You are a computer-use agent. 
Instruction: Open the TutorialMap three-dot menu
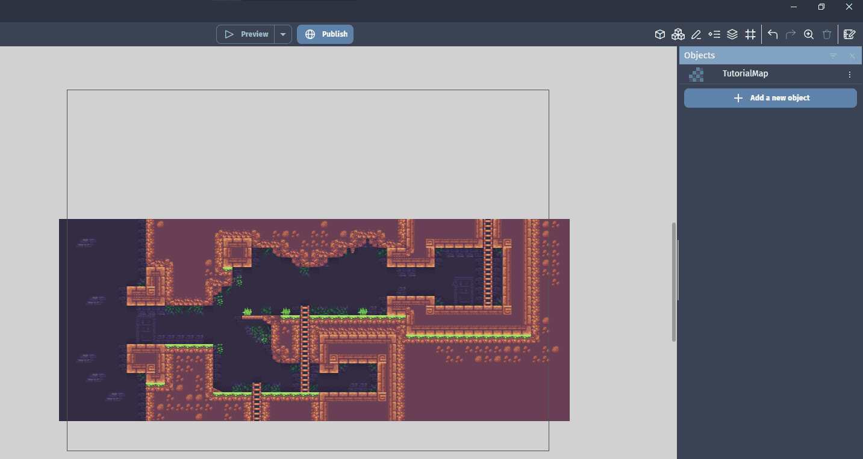coord(850,75)
